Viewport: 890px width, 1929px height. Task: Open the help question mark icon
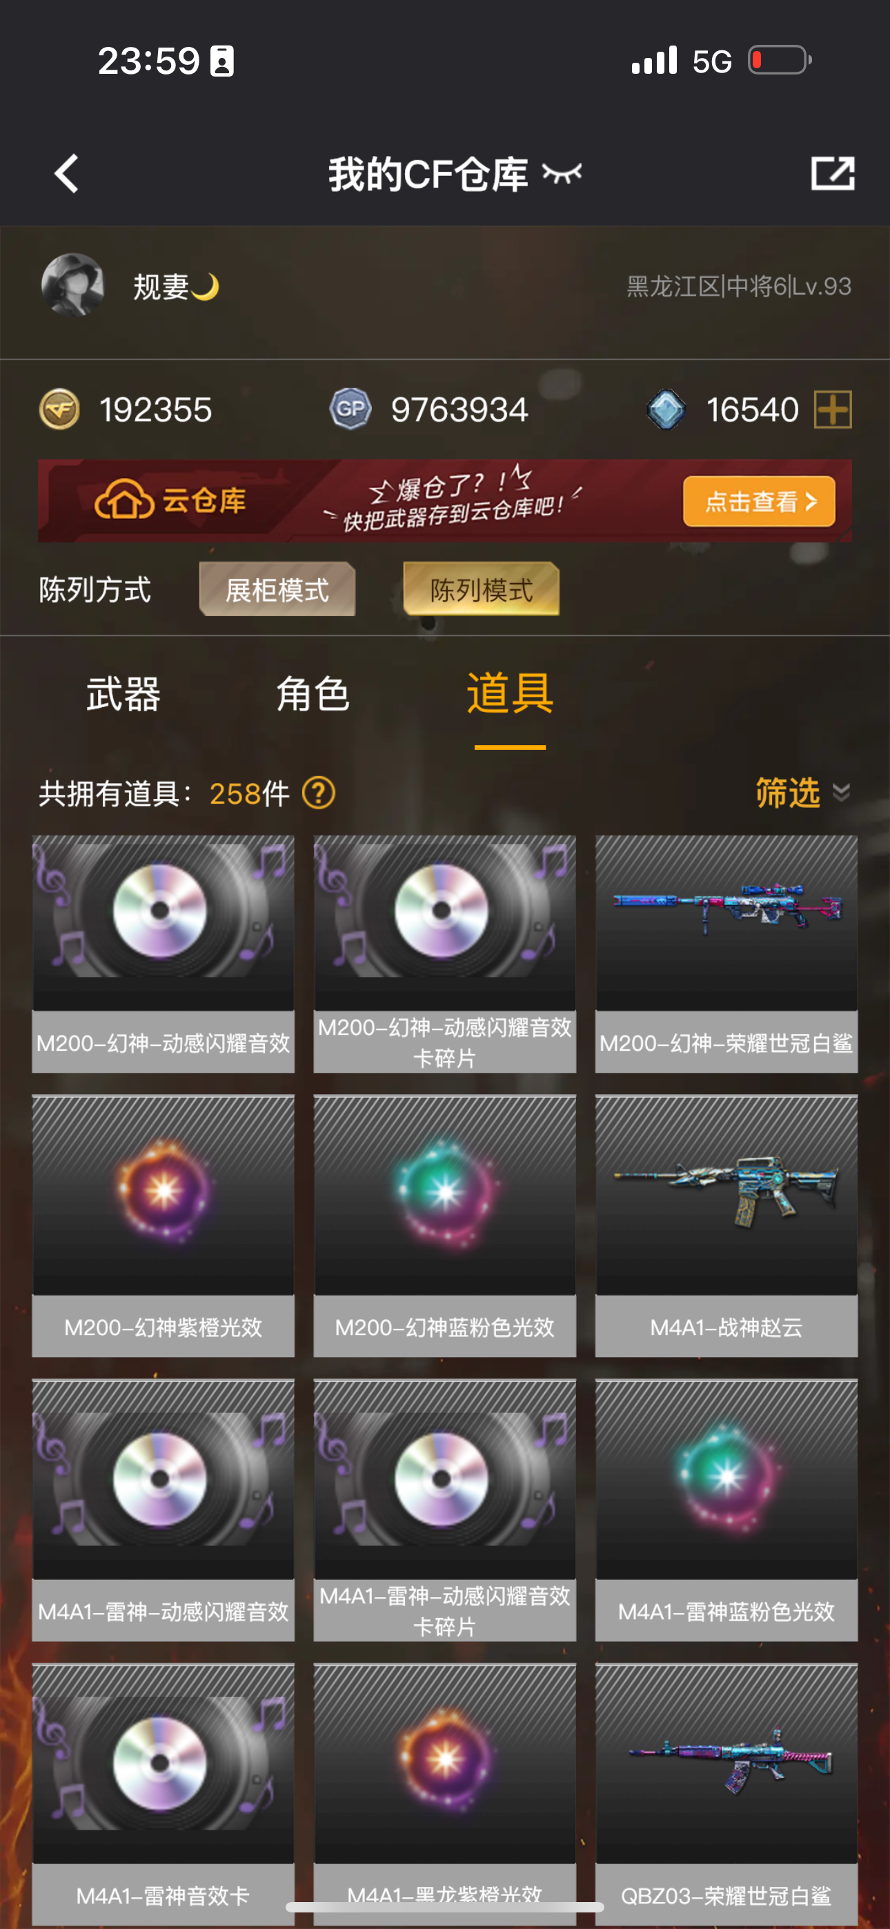[x=318, y=792]
